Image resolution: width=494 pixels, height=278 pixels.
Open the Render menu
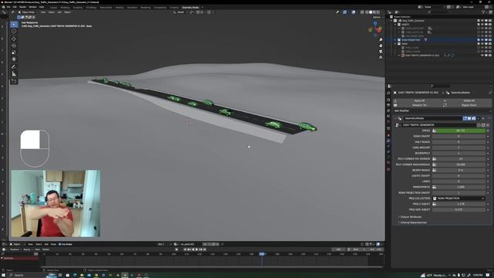click(22, 7)
